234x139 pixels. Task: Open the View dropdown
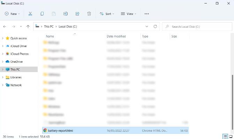point(128,14)
